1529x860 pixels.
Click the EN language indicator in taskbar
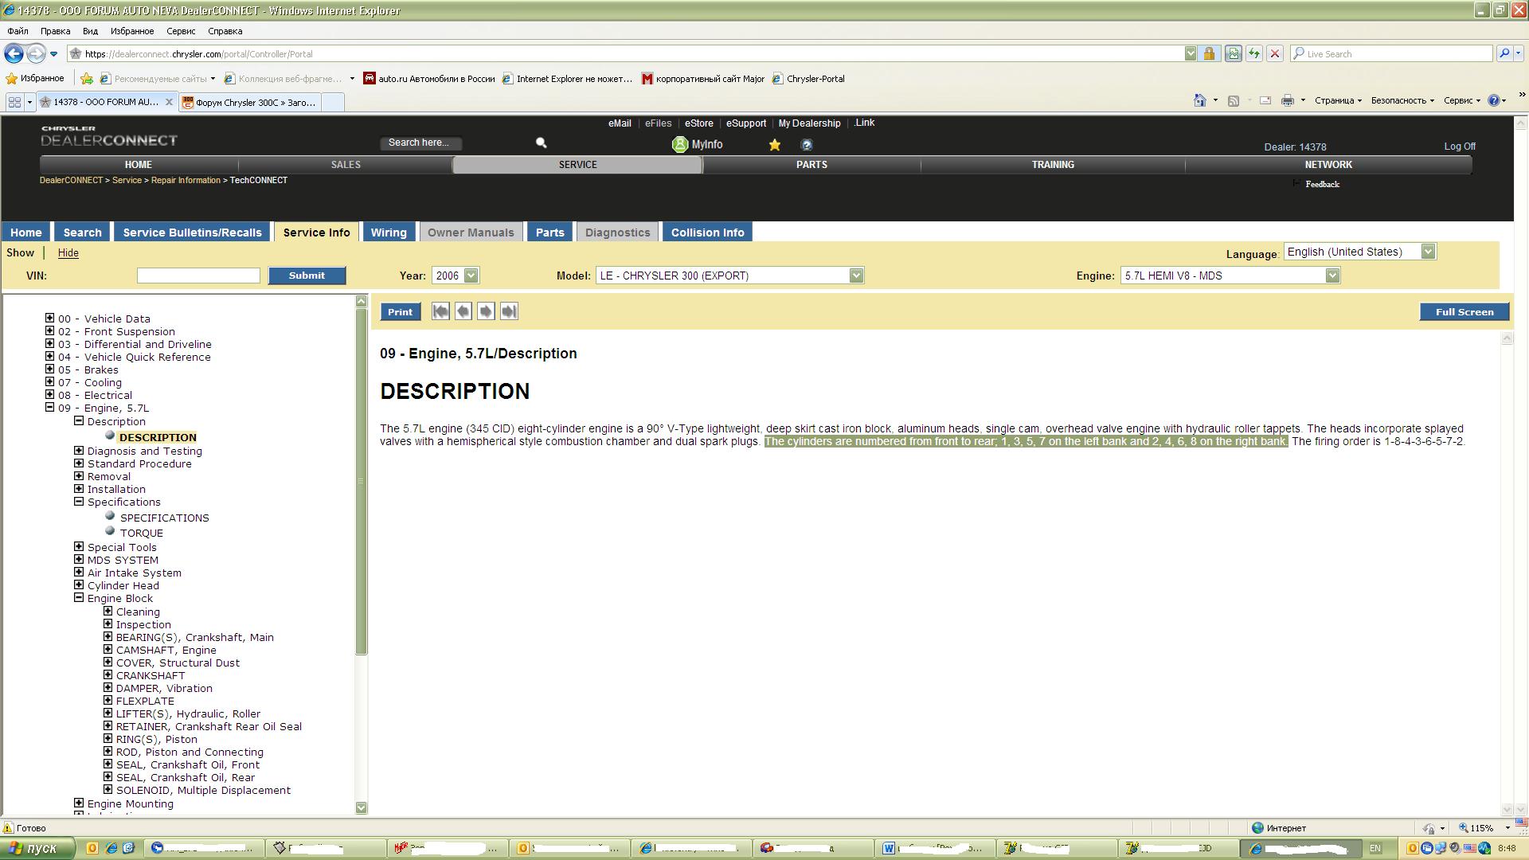tap(1375, 848)
